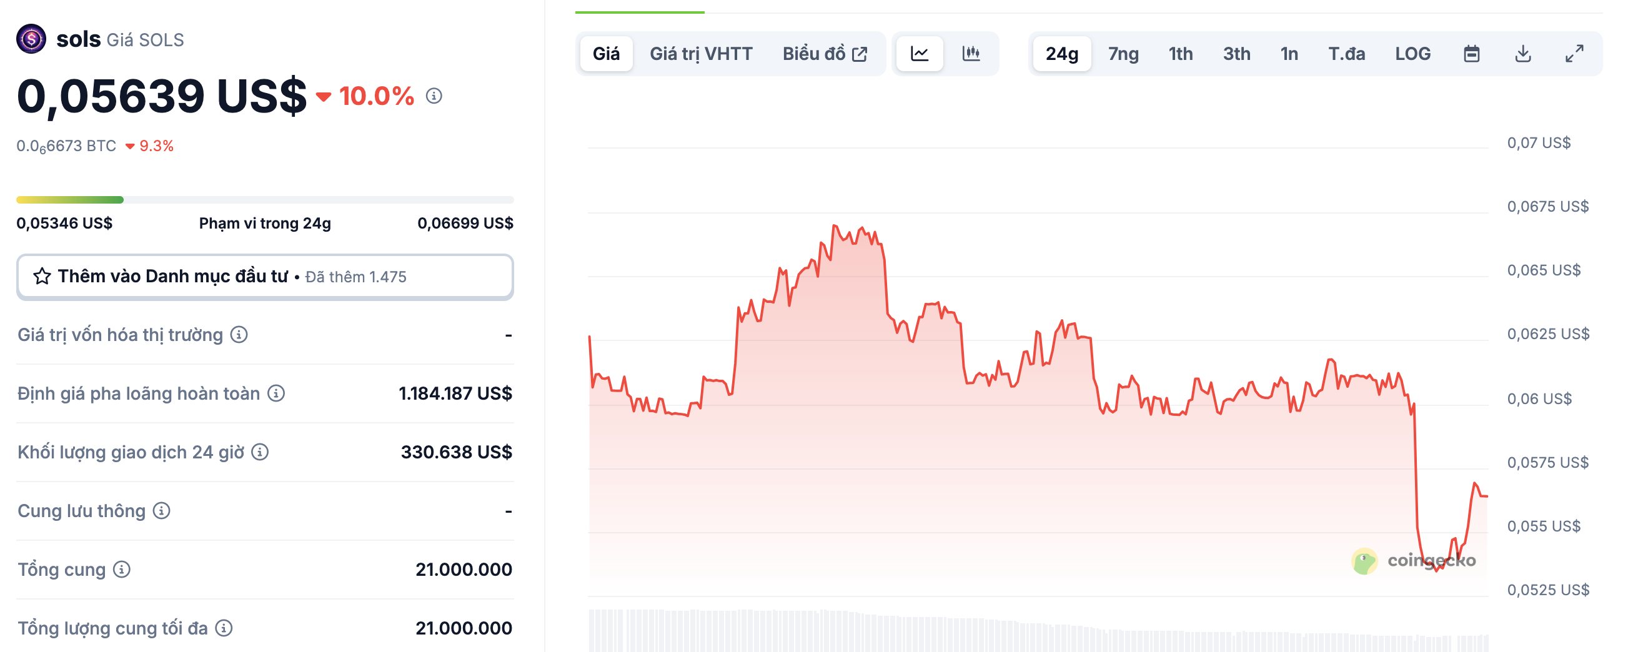Select the 7ng time range
Screen dimensions: 1633x652
(1123, 54)
